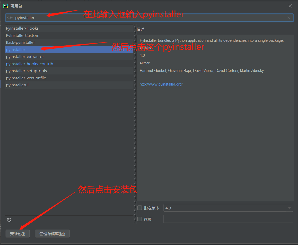The height and width of the screenshot is (245, 298).
Task: Select the highlighted pyinstaller package row
Action: [x=69, y=50]
